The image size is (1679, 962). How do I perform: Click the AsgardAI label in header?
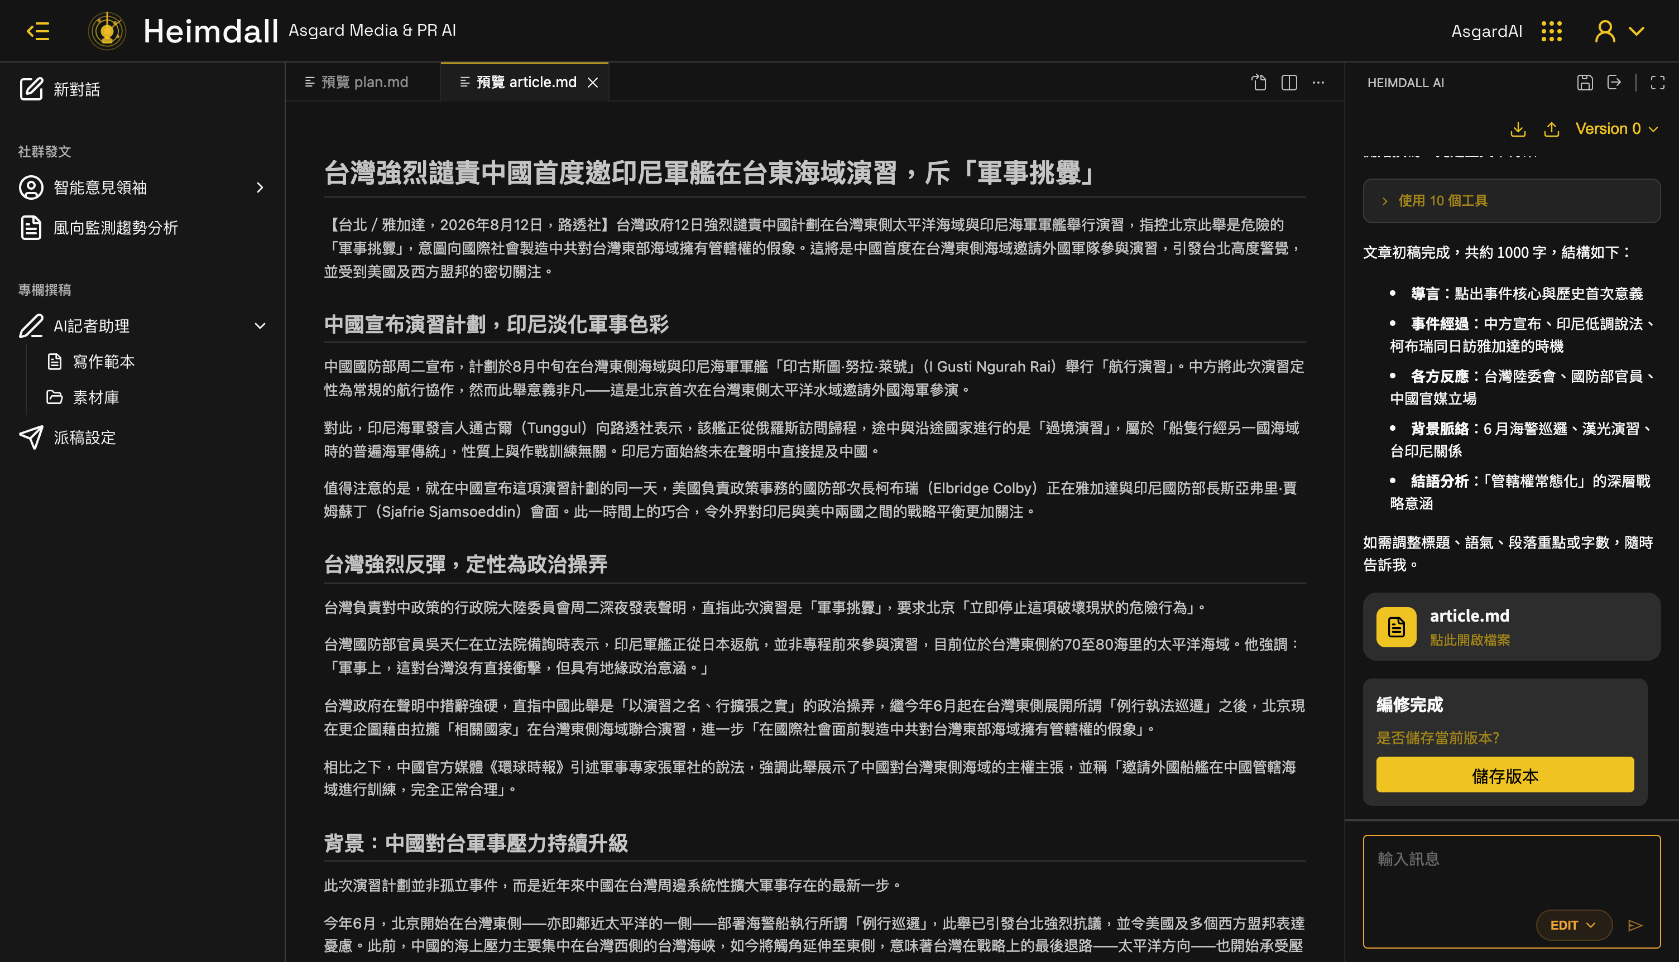pos(1487,31)
